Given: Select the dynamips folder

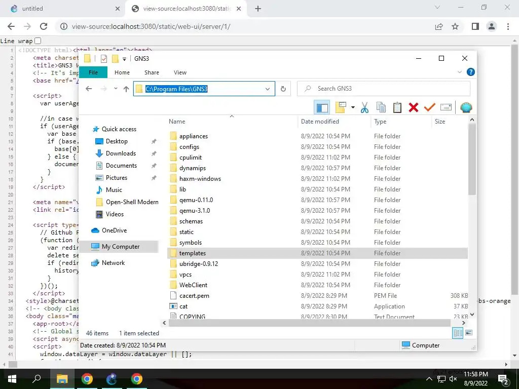Looking at the screenshot, I should tap(193, 168).
